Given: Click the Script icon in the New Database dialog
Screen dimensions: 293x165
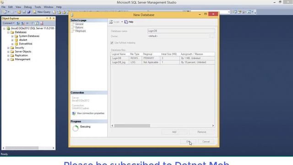Looking at the screenshot, I should tap(111, 22).
